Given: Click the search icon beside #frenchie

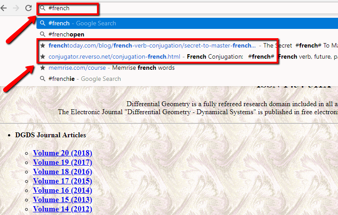Looking at the screenshot, I should pos(43,79).
